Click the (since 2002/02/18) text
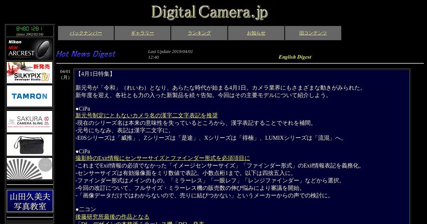 pyautogui.click(x=30, y=34)
